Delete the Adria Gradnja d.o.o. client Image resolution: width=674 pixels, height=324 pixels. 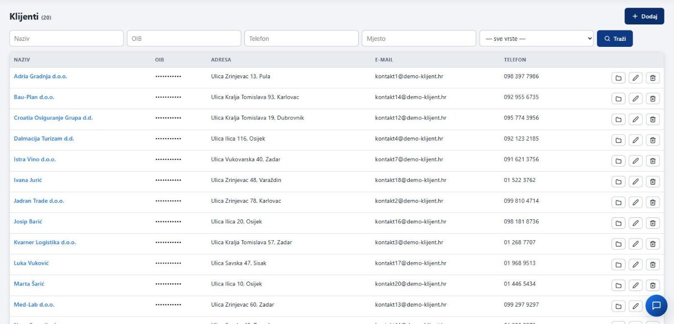(x=653, y=78)
